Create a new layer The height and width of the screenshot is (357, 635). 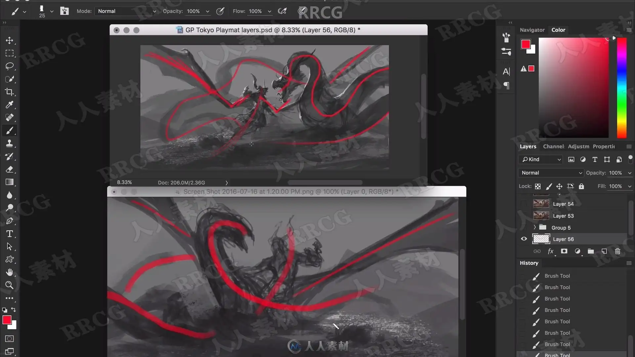[604, 251]
